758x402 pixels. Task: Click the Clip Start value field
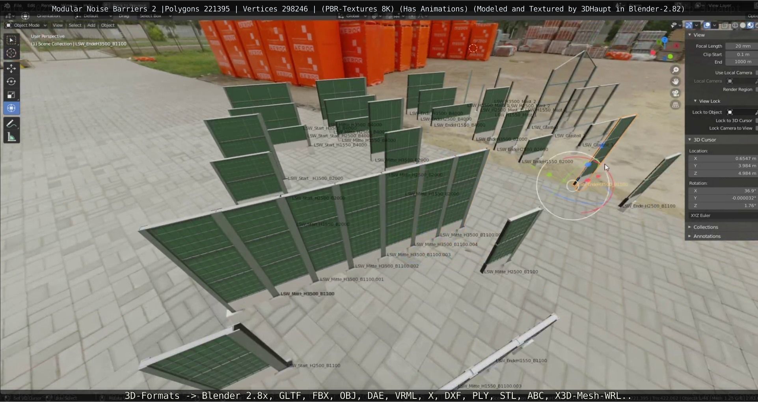741,54
